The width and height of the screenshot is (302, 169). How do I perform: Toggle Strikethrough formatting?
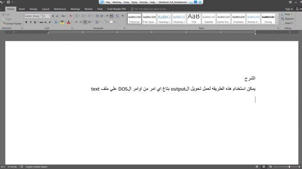point(42,22)
